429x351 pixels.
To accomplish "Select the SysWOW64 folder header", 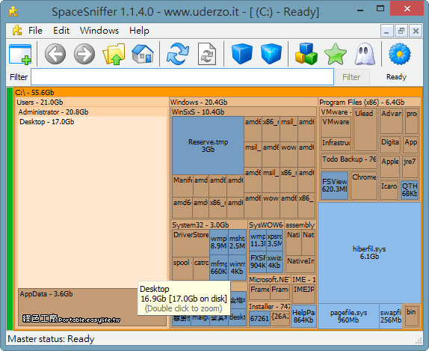I will [265, 225].
